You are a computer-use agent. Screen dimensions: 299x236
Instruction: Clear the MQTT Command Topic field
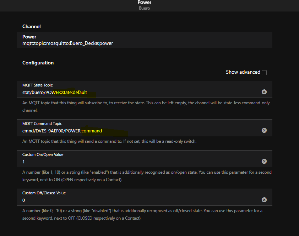[x=264, y=130]
